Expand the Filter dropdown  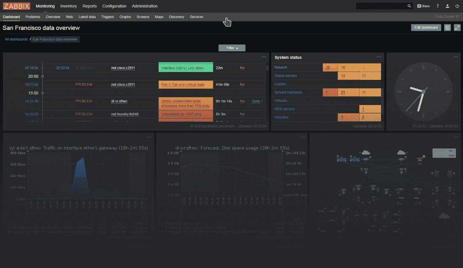(232, 48)
